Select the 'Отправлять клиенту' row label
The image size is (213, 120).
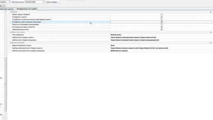20,17
